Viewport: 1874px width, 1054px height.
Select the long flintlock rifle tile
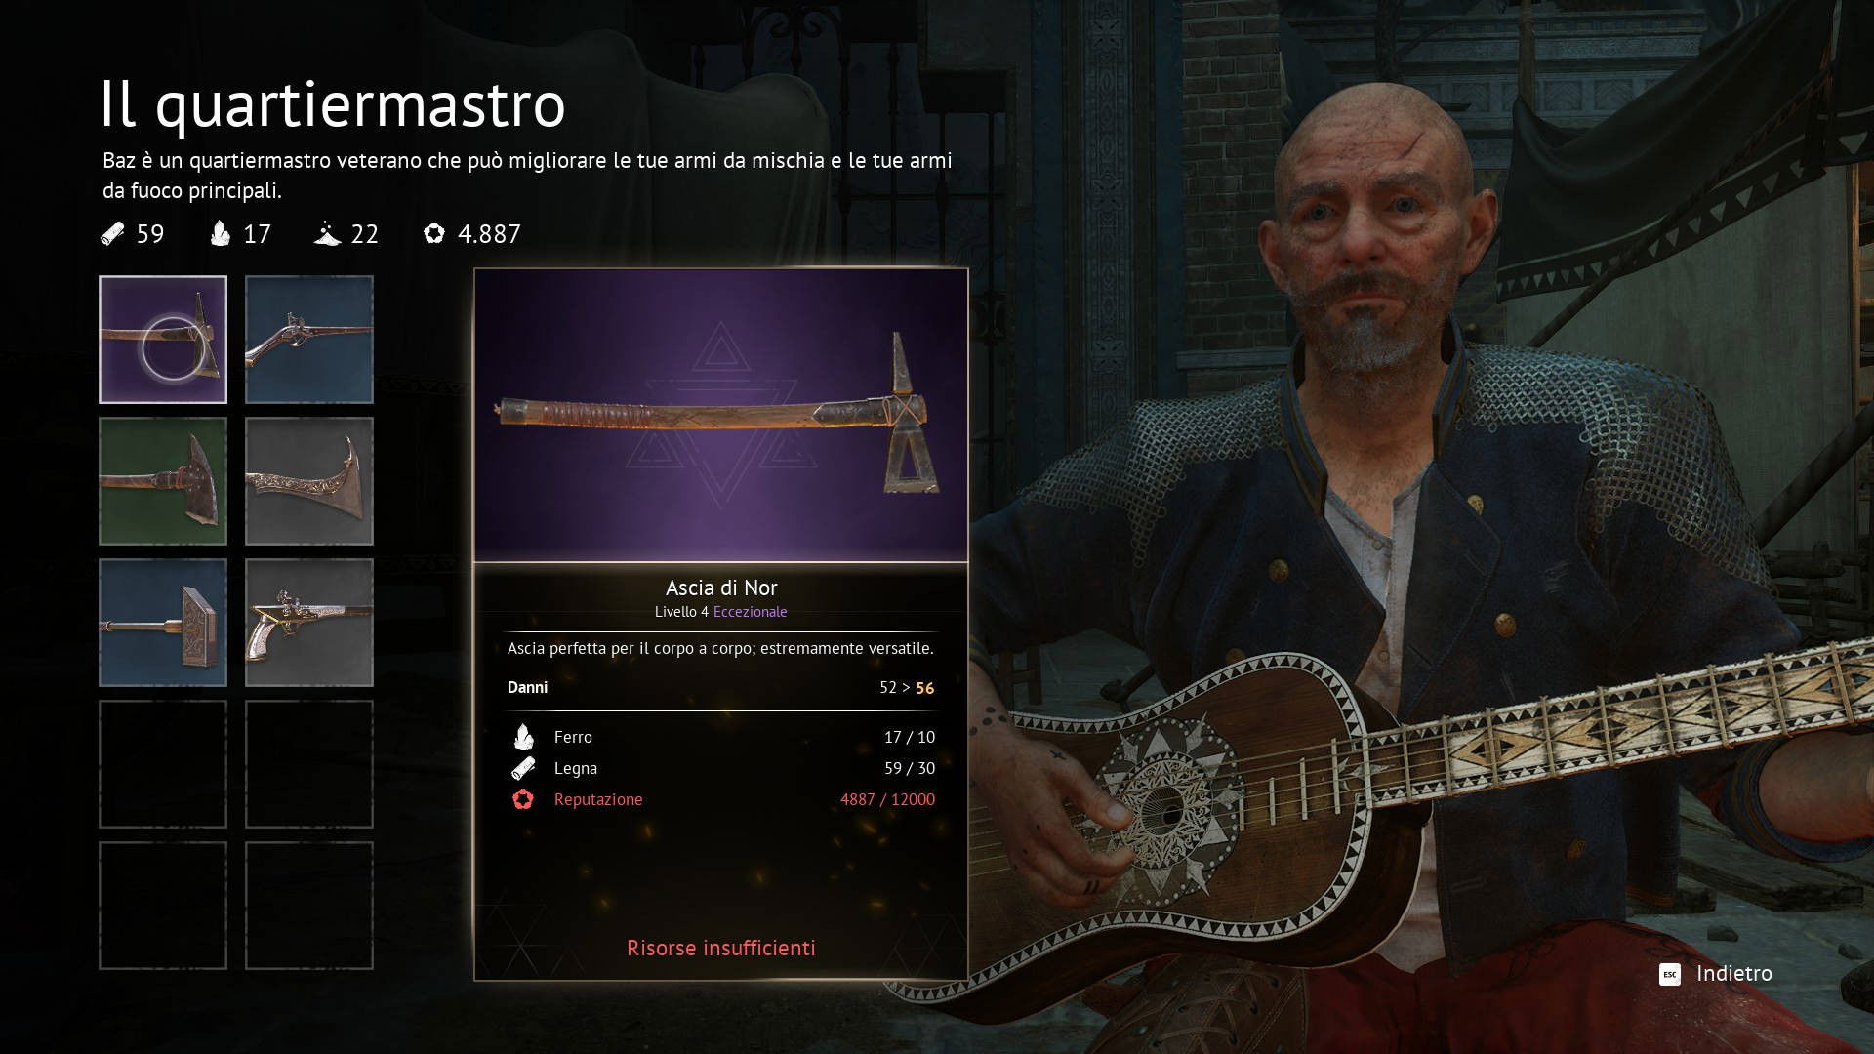[309, 340]
